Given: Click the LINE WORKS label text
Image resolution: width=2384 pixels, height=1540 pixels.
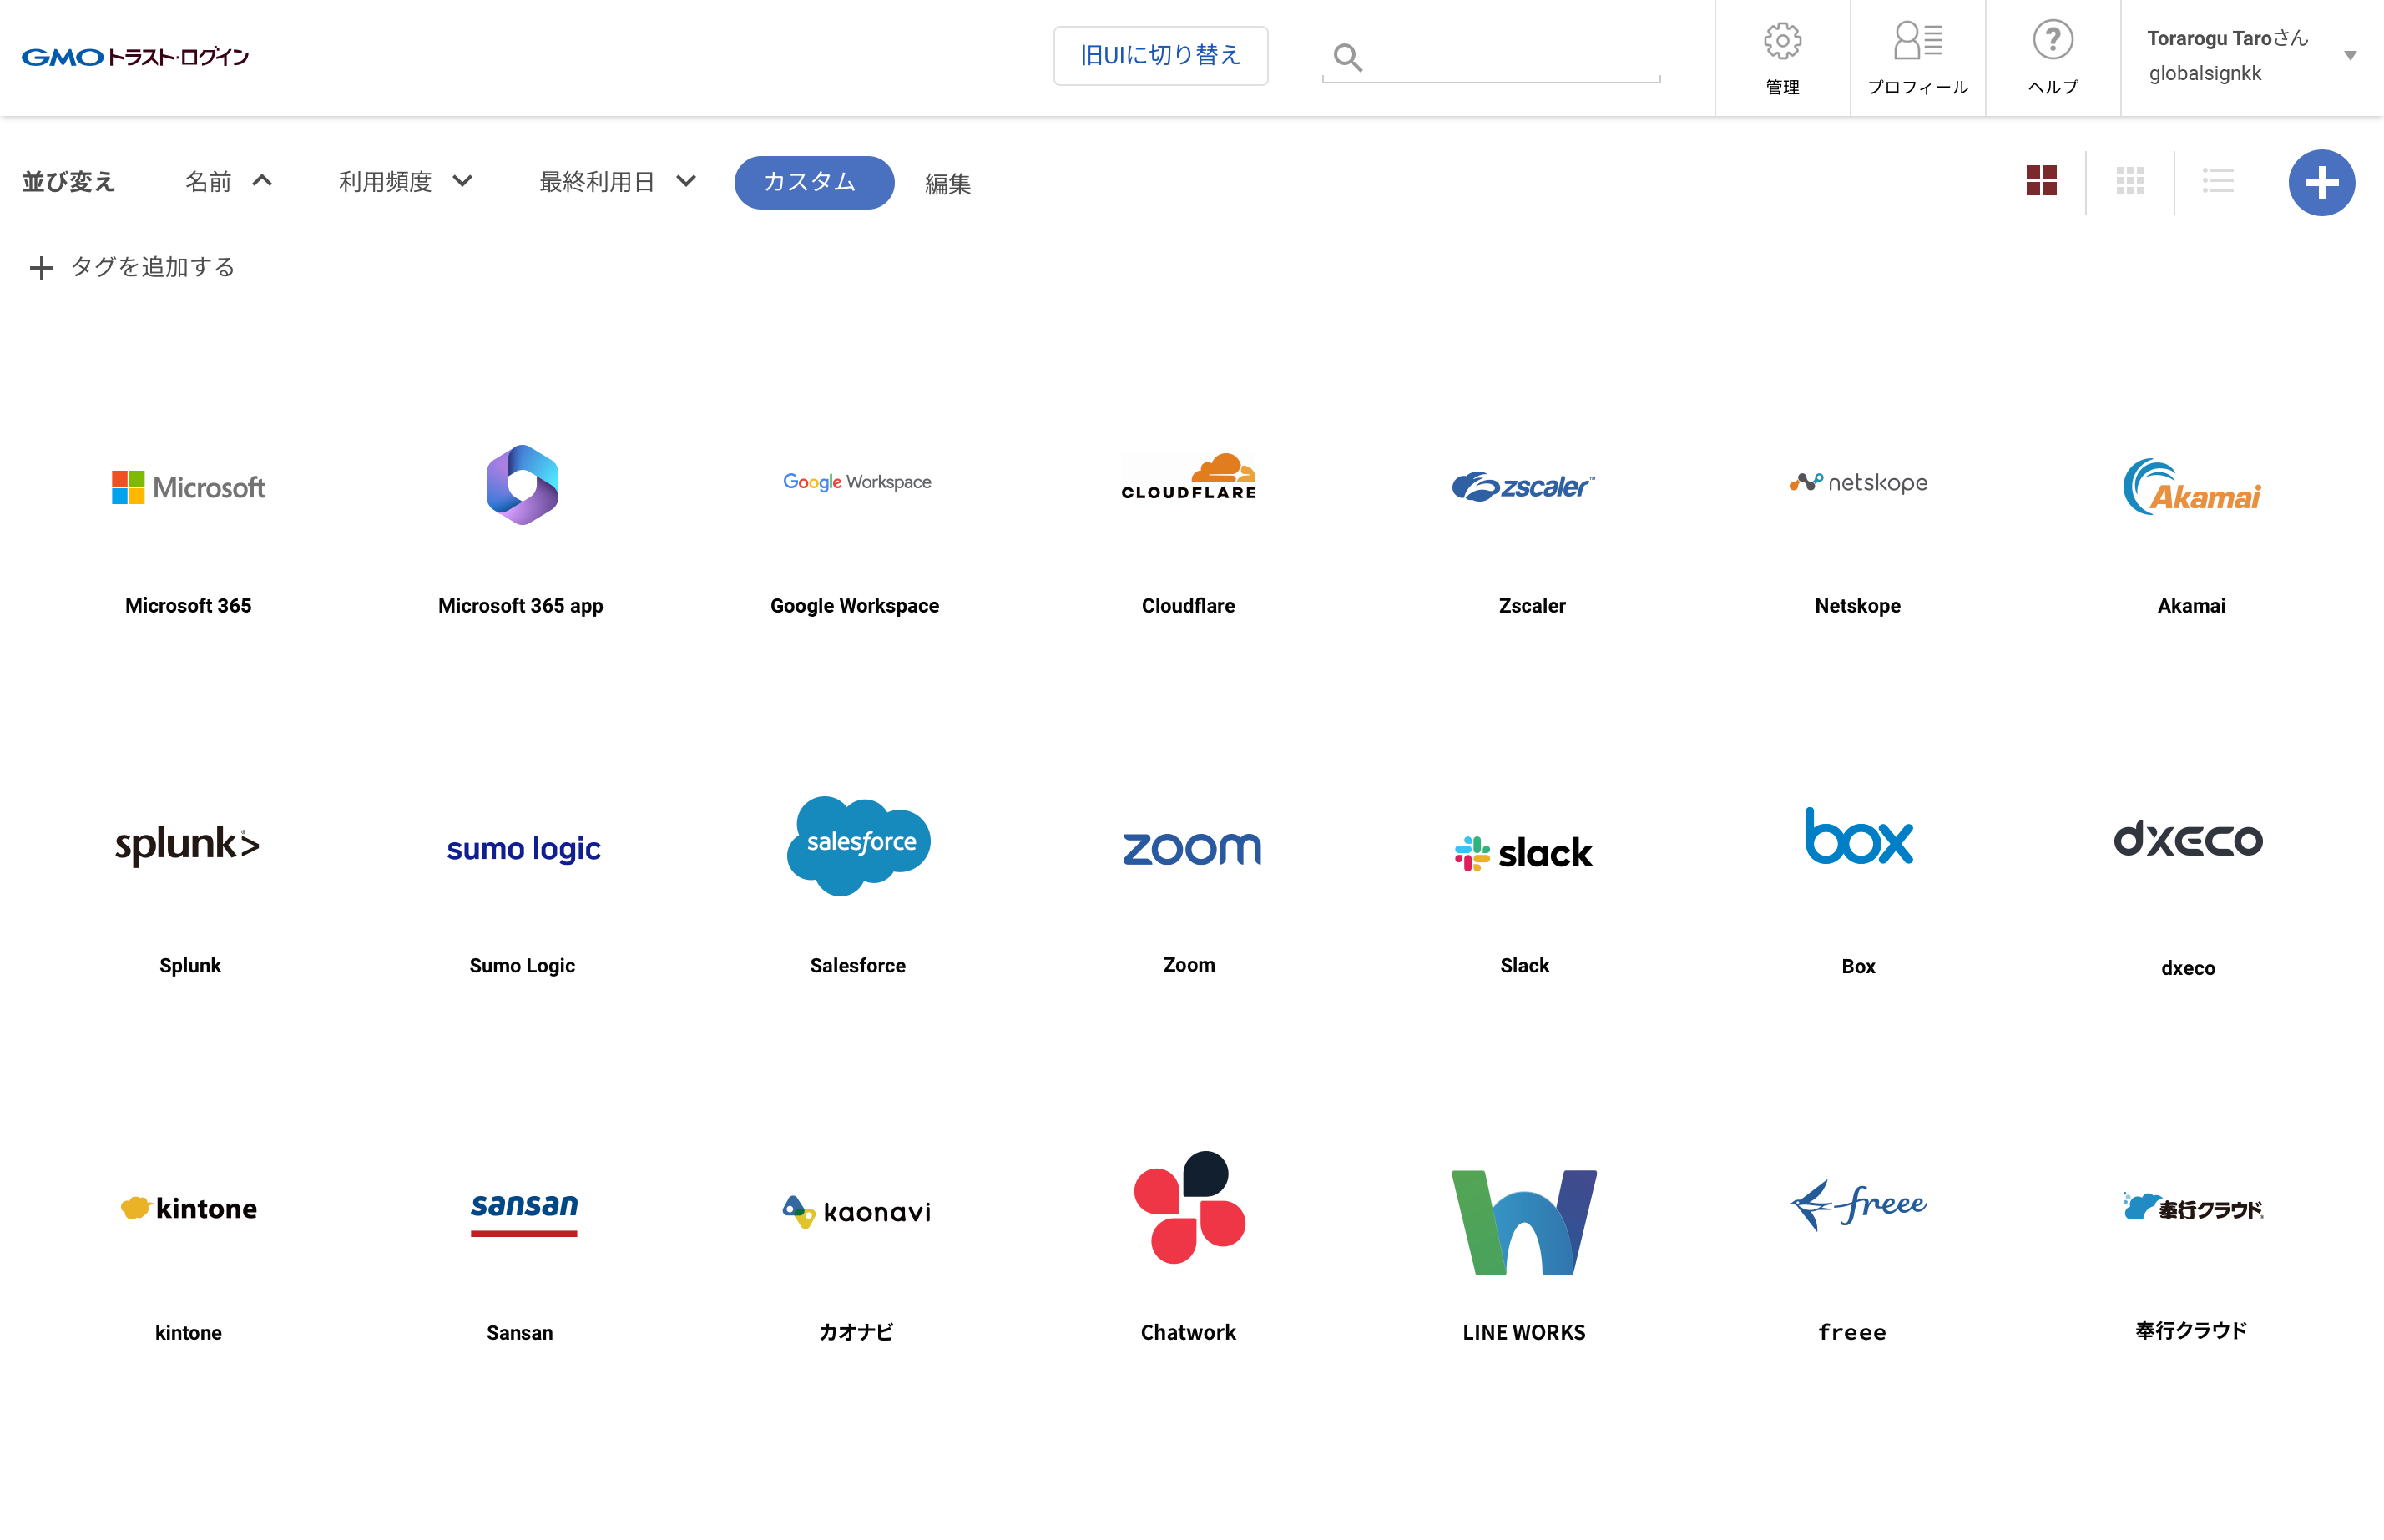Looking at the screenshot, I should [1524, 1333].
